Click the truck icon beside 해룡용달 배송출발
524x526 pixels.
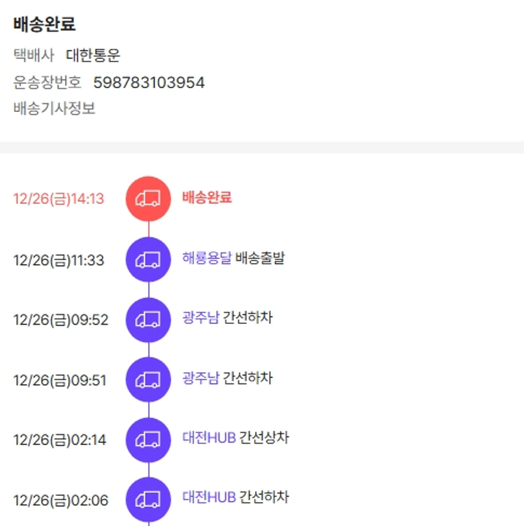click(x=148, y=260)
